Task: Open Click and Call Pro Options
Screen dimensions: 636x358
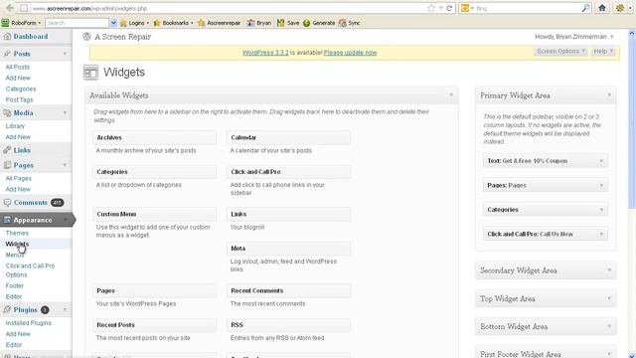Action: [30, 270]
